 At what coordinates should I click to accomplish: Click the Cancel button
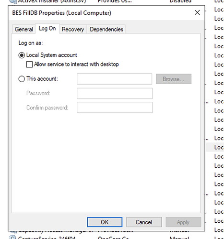click(144, 222)
